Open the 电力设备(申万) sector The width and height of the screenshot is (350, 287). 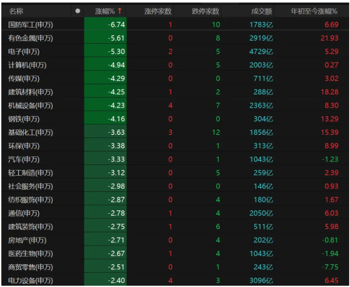point(30,280)
